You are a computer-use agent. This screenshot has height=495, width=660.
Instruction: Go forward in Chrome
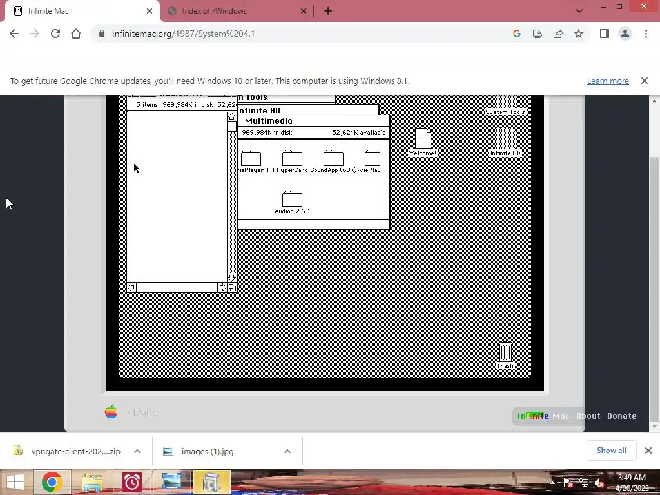coord(35,34)
